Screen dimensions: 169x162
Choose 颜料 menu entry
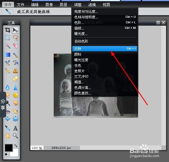[105, 54]
